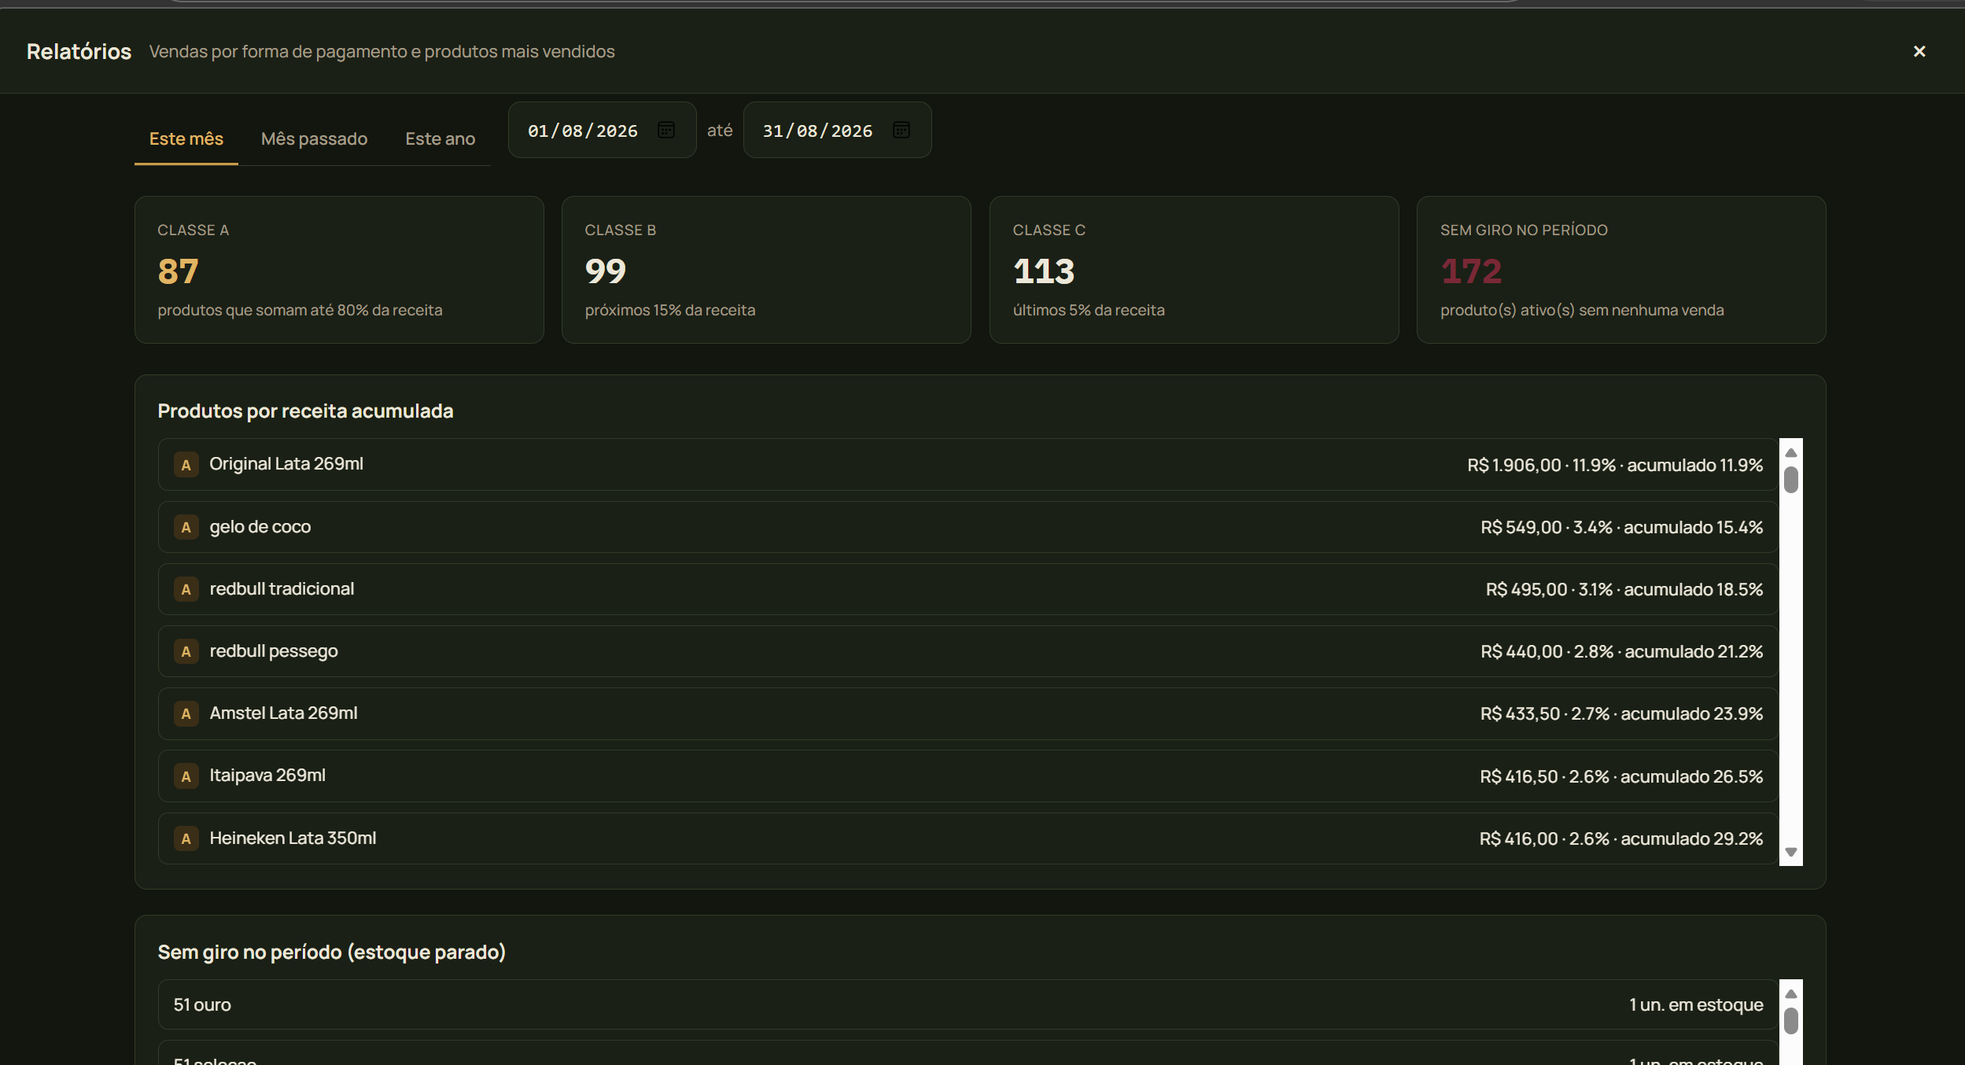Click the 'Sem giro no período (estoque parado)' heading
Image resolution: width=1965 pixels, height=1065 pixels.
point(331,952)
